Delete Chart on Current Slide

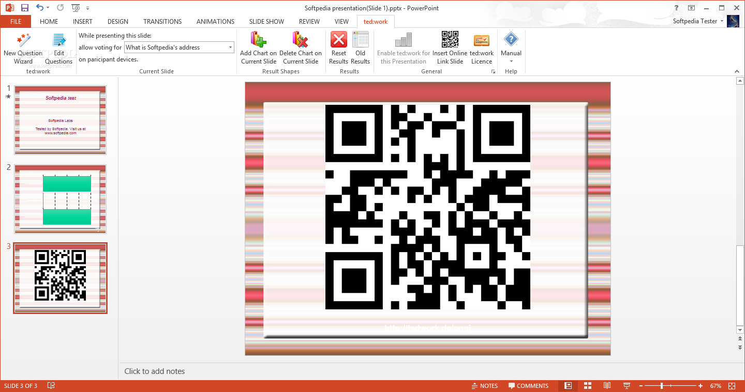(301, 48)
